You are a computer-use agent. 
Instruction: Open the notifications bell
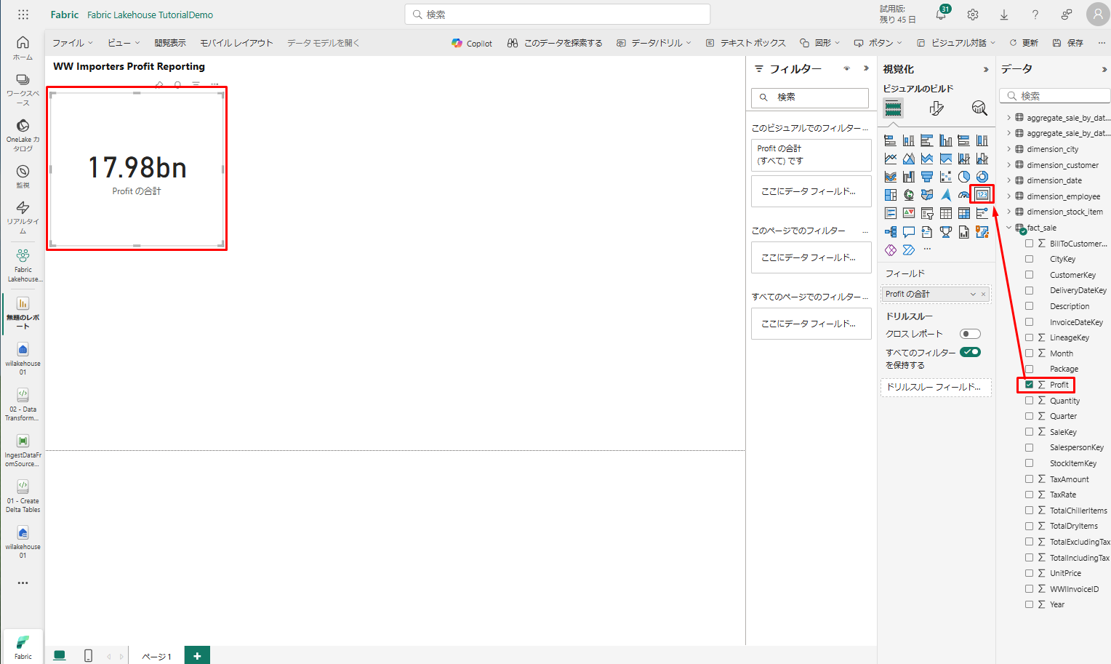pyautogui.click(x=941, y=15)
